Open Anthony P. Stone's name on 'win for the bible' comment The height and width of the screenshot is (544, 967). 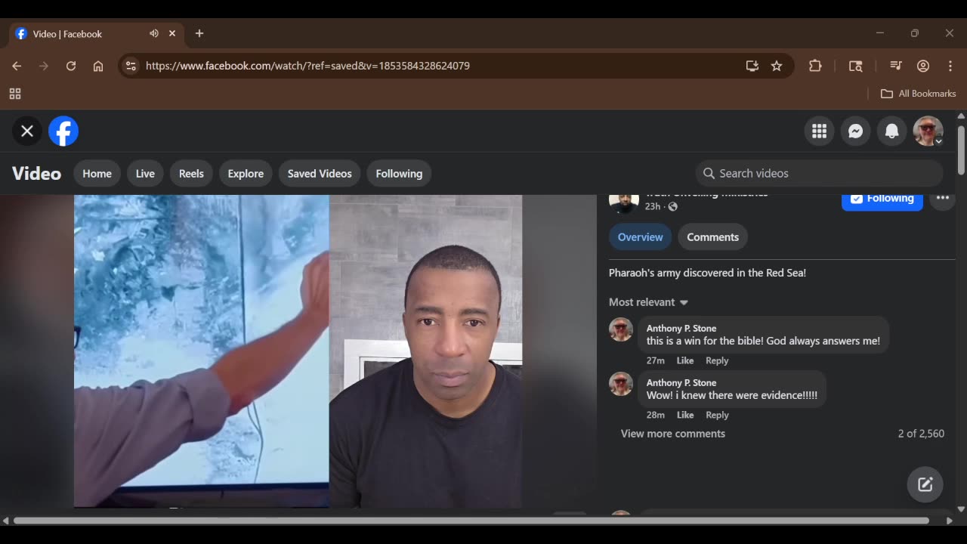point(681,329)
